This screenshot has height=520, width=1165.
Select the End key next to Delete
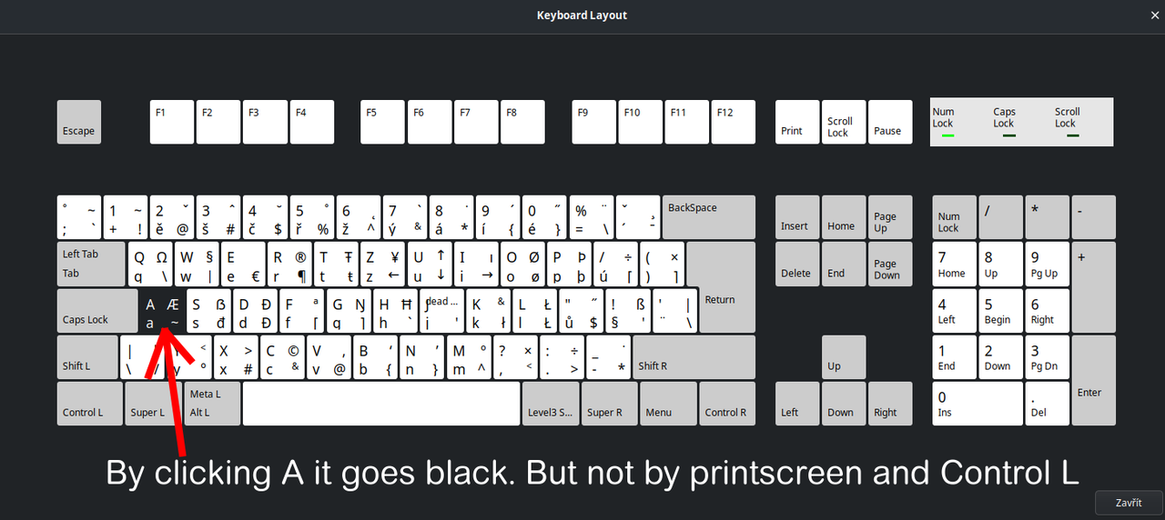844,264
